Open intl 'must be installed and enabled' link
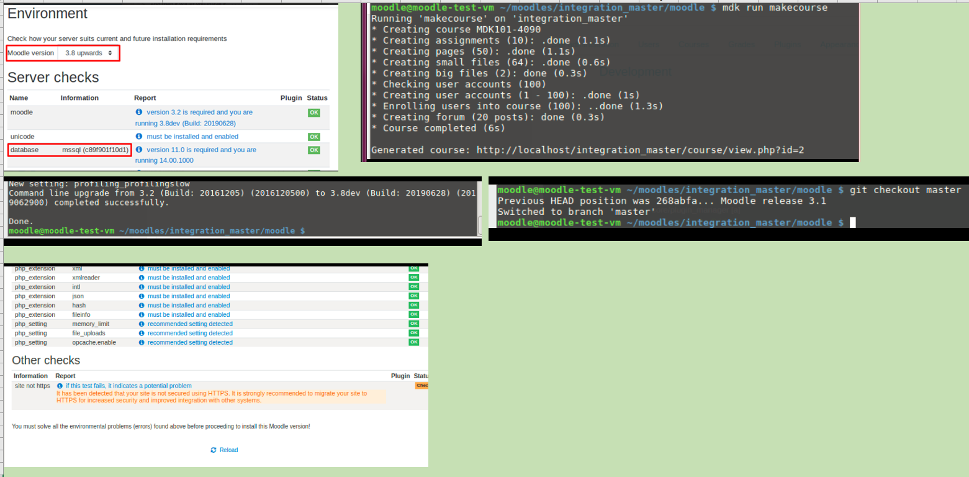969x477 pixels. (189, 287)
